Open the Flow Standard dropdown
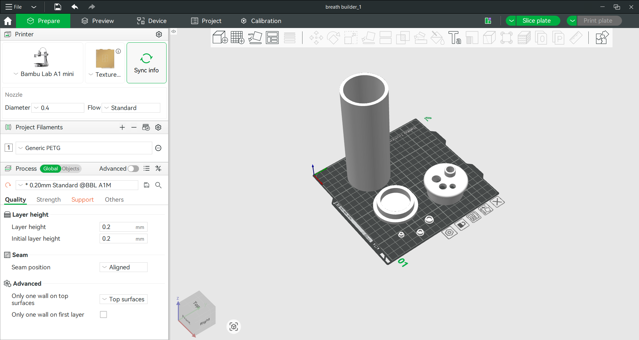The width and height of the screenshot is (639, 340). 131,108
